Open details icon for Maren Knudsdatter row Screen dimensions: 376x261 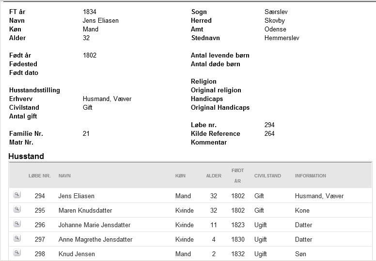17,209
